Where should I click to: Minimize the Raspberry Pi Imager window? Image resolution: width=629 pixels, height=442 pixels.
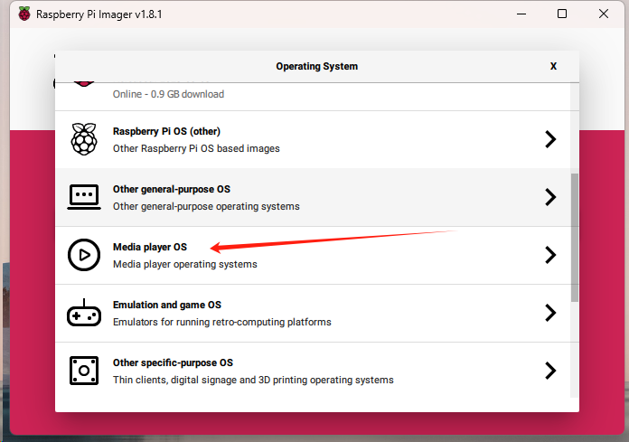tap(521, 14)
